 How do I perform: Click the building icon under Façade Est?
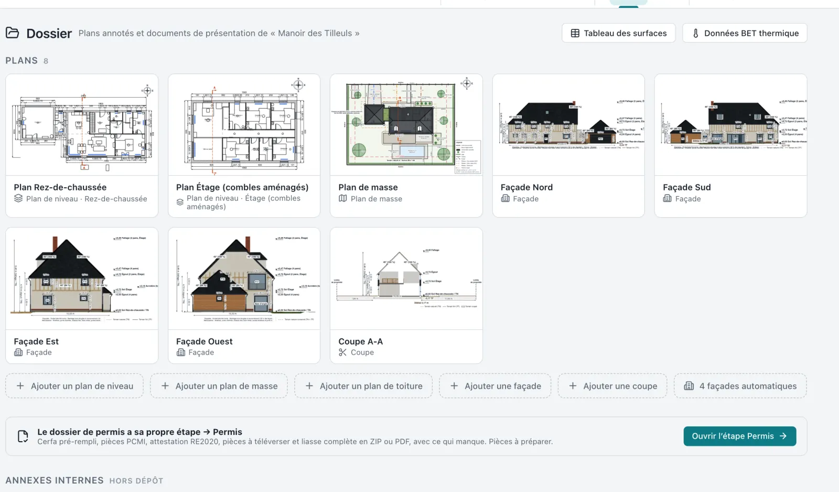[18, 352]
